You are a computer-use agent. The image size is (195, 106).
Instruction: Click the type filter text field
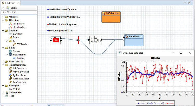coord(19,12)
